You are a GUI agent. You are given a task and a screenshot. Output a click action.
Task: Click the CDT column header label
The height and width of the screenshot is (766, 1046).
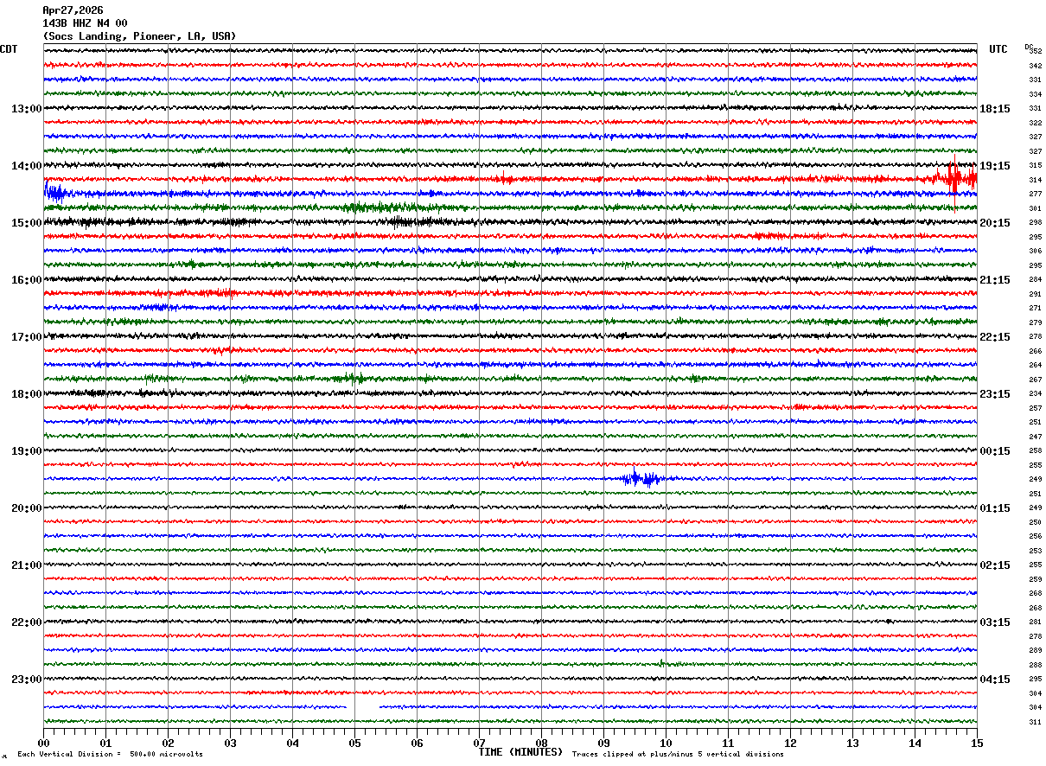pos(9,49)
